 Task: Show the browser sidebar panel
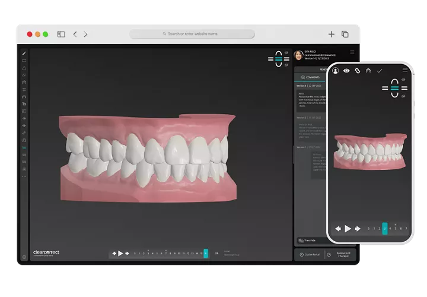click(x=61, y=34)
